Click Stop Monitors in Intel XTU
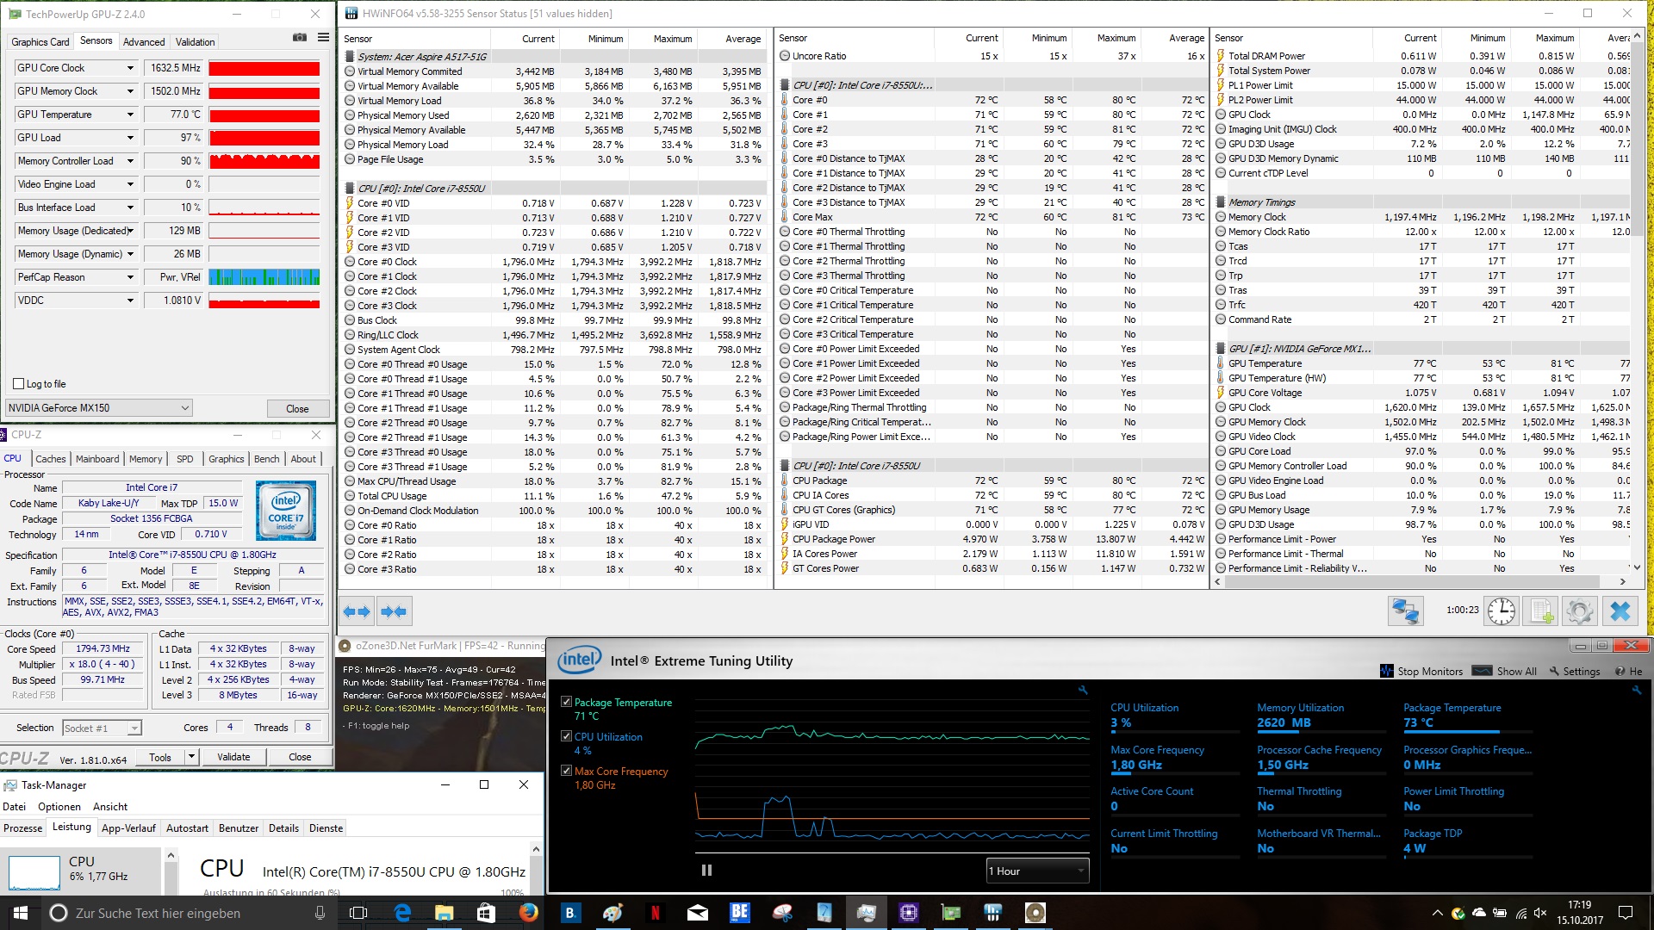Image resolution: width=1654 pixels, height=930 pixels. pos(1421,671)
